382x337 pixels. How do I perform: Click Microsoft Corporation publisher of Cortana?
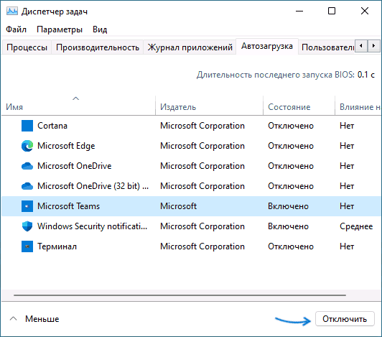[202, 126]
